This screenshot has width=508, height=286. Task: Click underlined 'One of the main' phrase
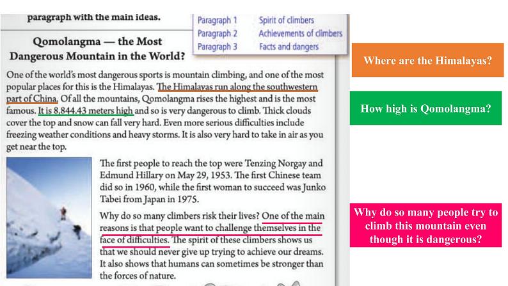click(293, 216)
